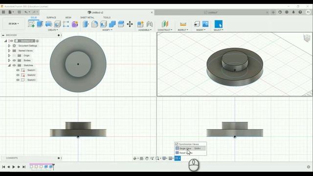Hide the Bodies folder via eye
The width and height of the screenshot is (313, 176).
14,60
